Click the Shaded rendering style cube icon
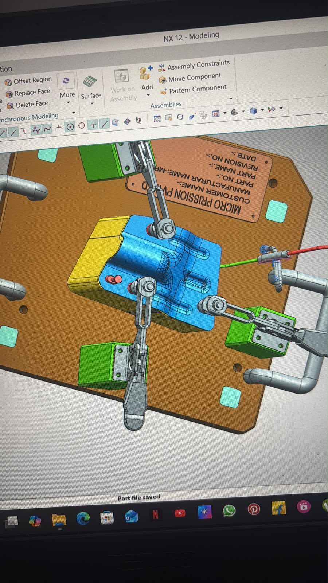 click(x=253, y=110)
